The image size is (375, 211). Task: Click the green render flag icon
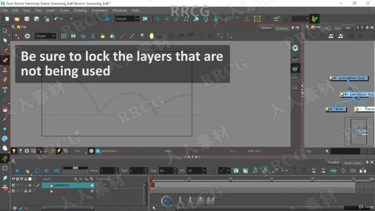tap(315, 19)
